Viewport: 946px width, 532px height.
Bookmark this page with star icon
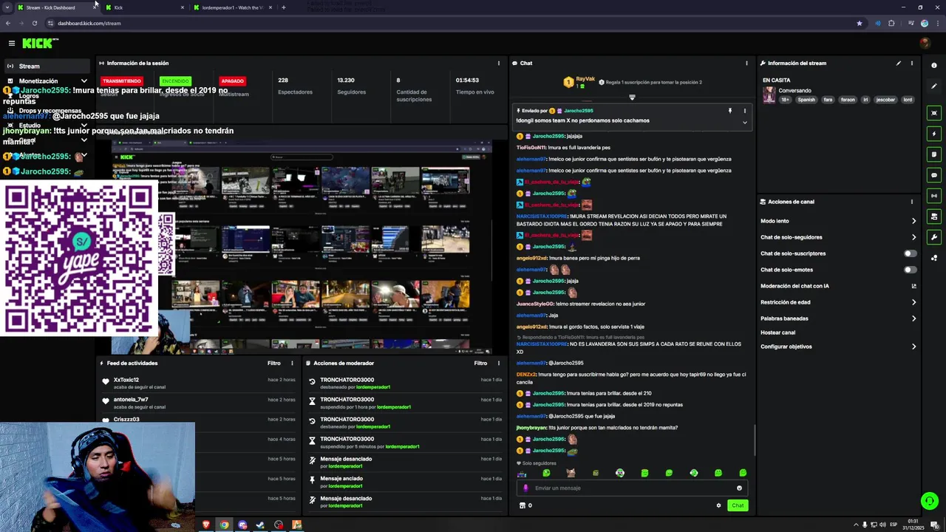point(859,23)
